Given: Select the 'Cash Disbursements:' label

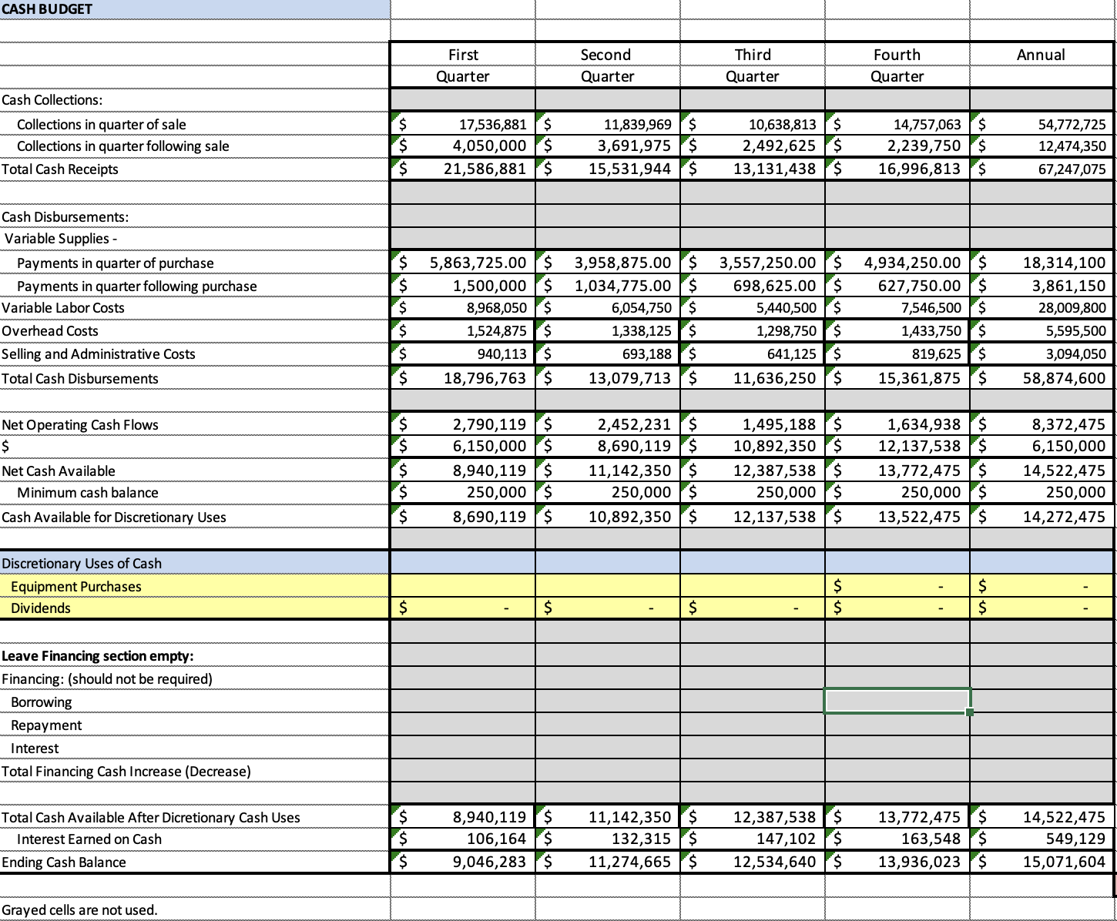Looking at the screenshot, I should click(x=65, y=217).
